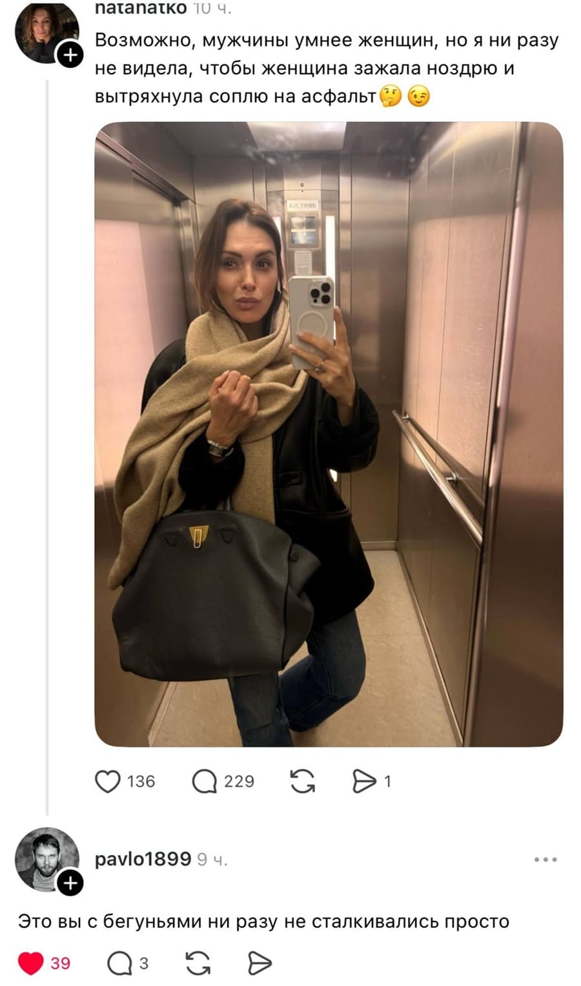
Task: View the 136 likes count
Action: pos(141,781)
